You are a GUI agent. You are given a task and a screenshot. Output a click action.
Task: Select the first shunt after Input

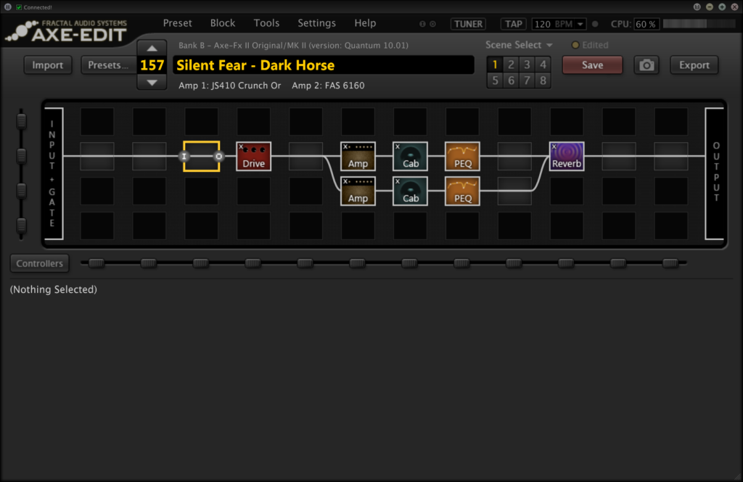(x=97, y=157)
